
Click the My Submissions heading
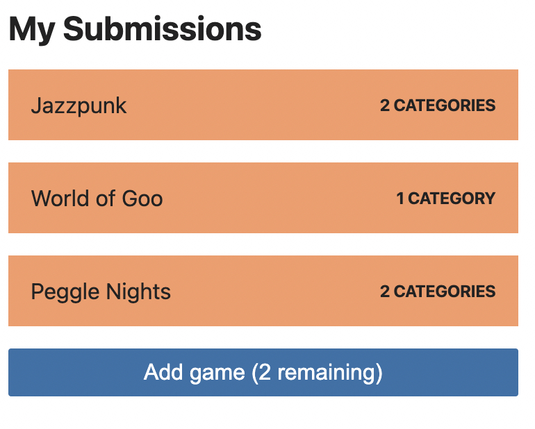pyautogui.click(x=135, y=30)
